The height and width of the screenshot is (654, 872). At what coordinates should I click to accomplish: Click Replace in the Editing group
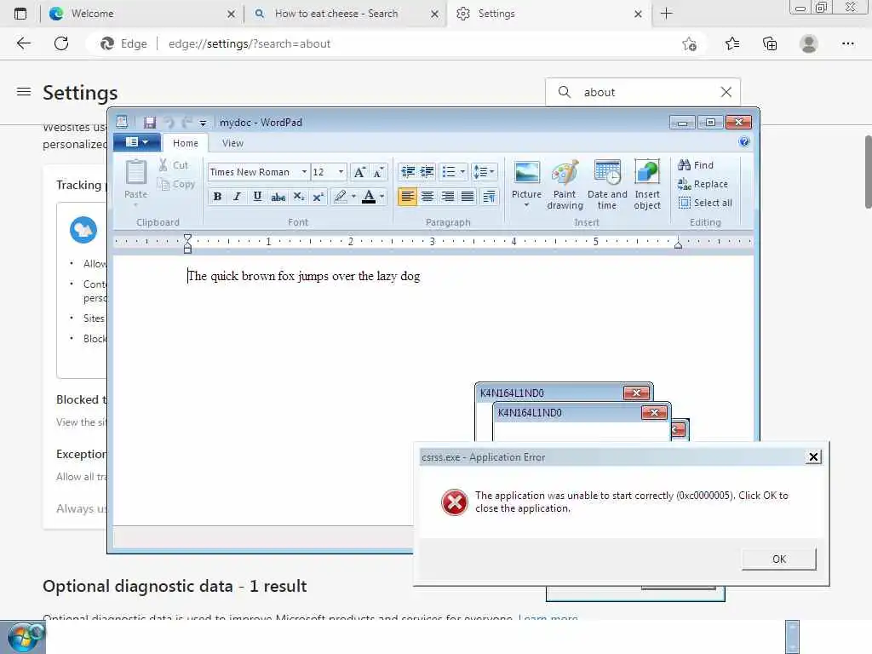tap(703, 184)
